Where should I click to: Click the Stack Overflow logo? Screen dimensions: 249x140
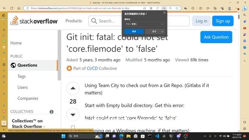point(34,21)
